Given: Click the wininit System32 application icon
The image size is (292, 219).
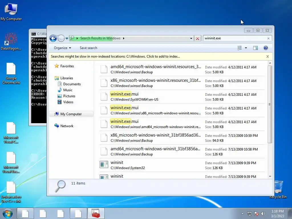Looking at the screenshot, I should (x=104, y=165).
